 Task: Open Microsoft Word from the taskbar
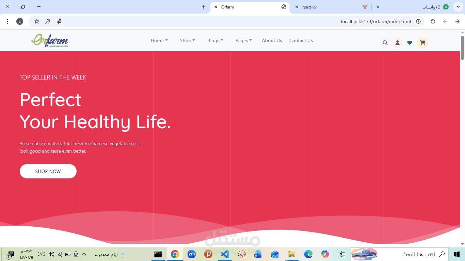[258, 254]
